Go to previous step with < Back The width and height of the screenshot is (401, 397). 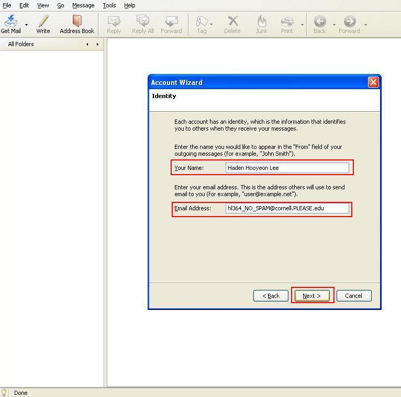point(271,296)
